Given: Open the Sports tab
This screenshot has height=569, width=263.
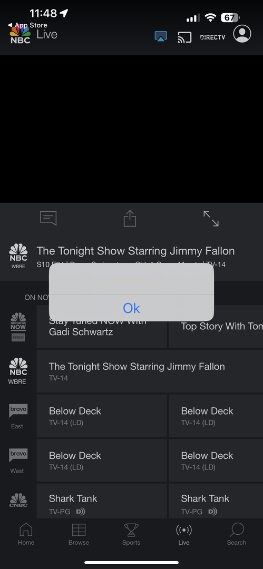Looking at the screenshot, I should pyautogui.click(x=131, y=534).
